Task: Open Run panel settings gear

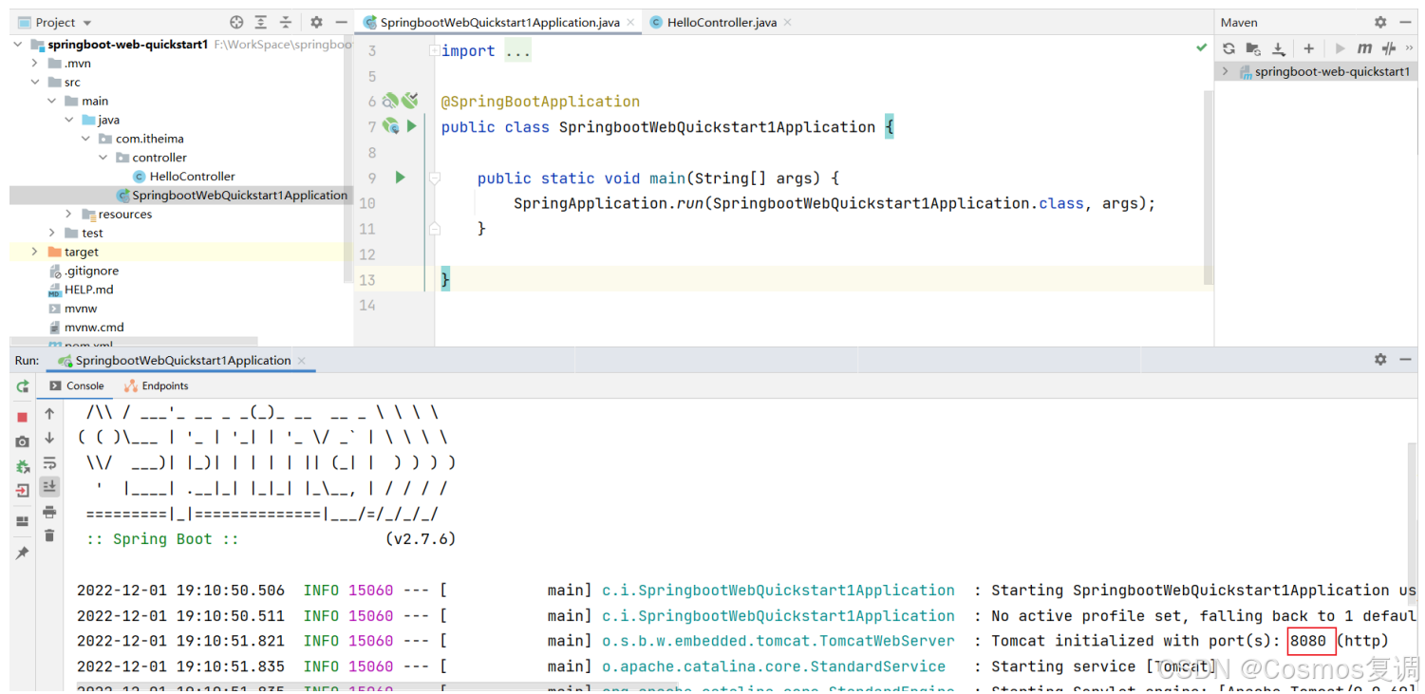Action: point(1380,360)
